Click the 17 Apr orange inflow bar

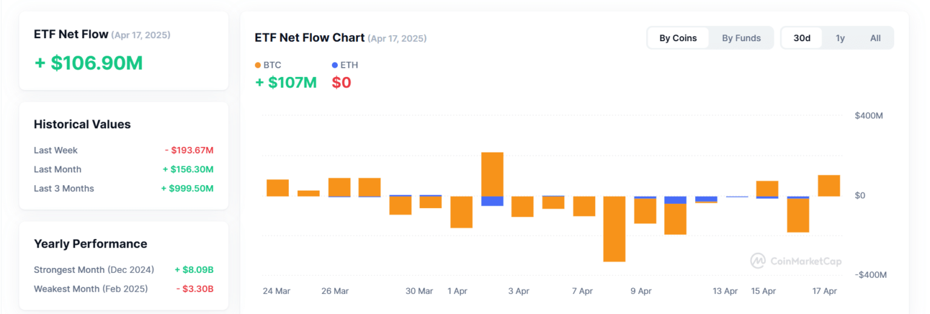pyautogui.click(x=829, y=186)
